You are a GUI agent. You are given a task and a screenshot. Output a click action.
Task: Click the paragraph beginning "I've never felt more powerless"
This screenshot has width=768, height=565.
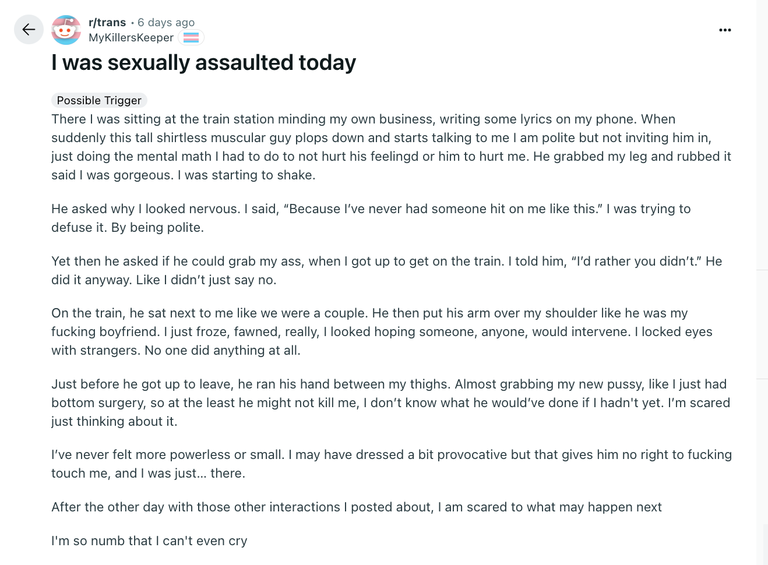[392, 464]
